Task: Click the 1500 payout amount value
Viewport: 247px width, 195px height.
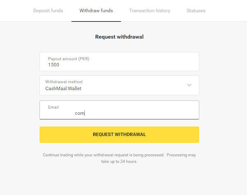Action: pyautogui.click(x=54, y=65)
